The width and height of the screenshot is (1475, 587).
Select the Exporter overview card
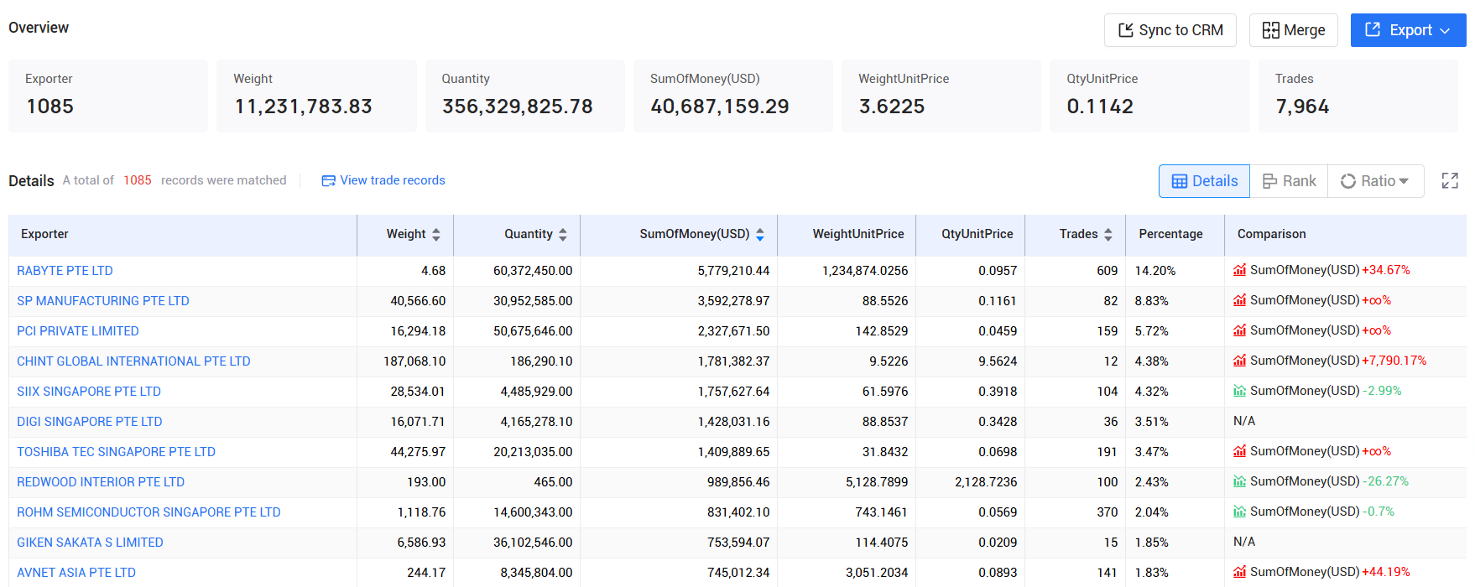108,96
